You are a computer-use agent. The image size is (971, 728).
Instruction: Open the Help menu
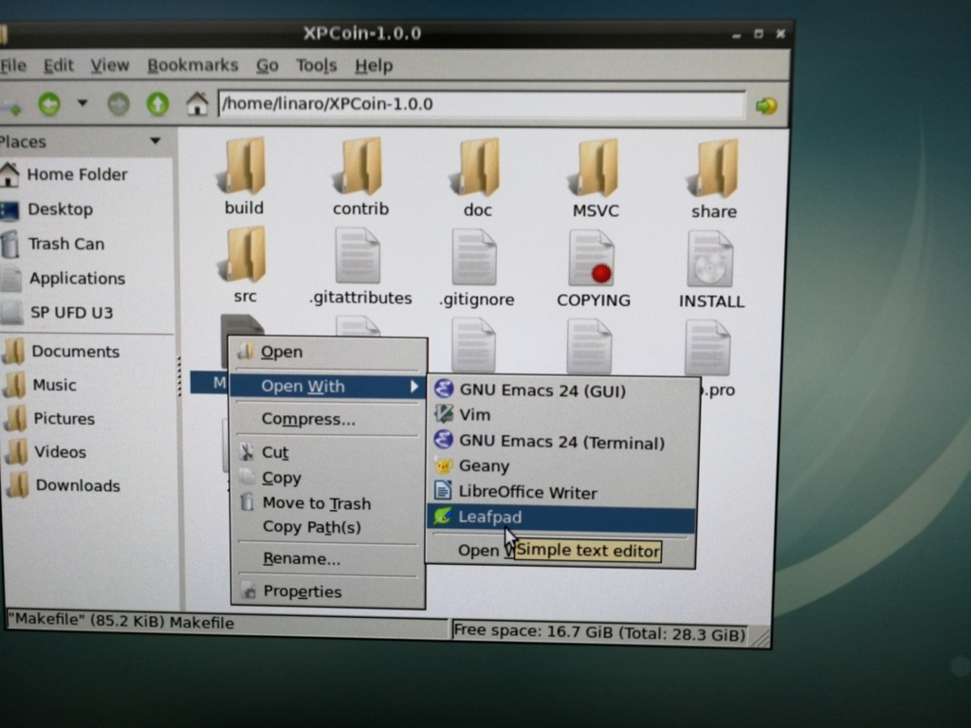[374, 65]
